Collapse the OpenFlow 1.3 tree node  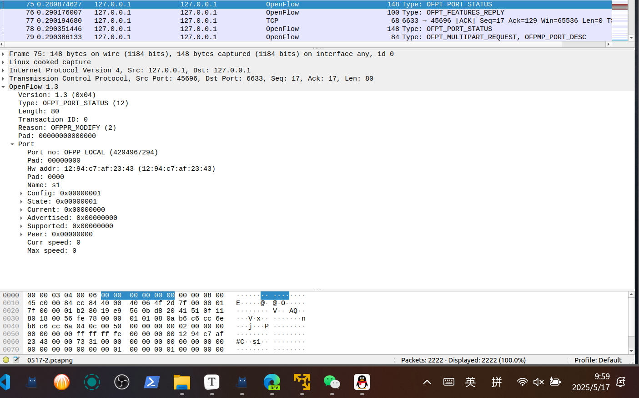[4, 87]
